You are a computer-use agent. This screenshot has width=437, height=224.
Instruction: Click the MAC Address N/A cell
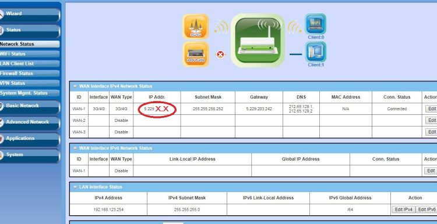[346, 109]
